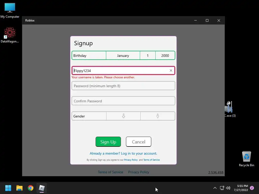
Task: Click the Cancel button
Action: [138, 142]
